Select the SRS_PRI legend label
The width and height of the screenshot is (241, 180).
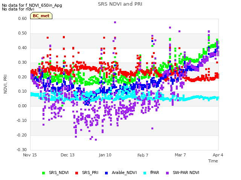(x=90, y=172)
